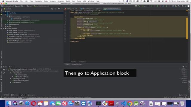Select local.properties in Gradle Scripts
The width and height of the screenshot is (191, 107).
tap(19, 42)
